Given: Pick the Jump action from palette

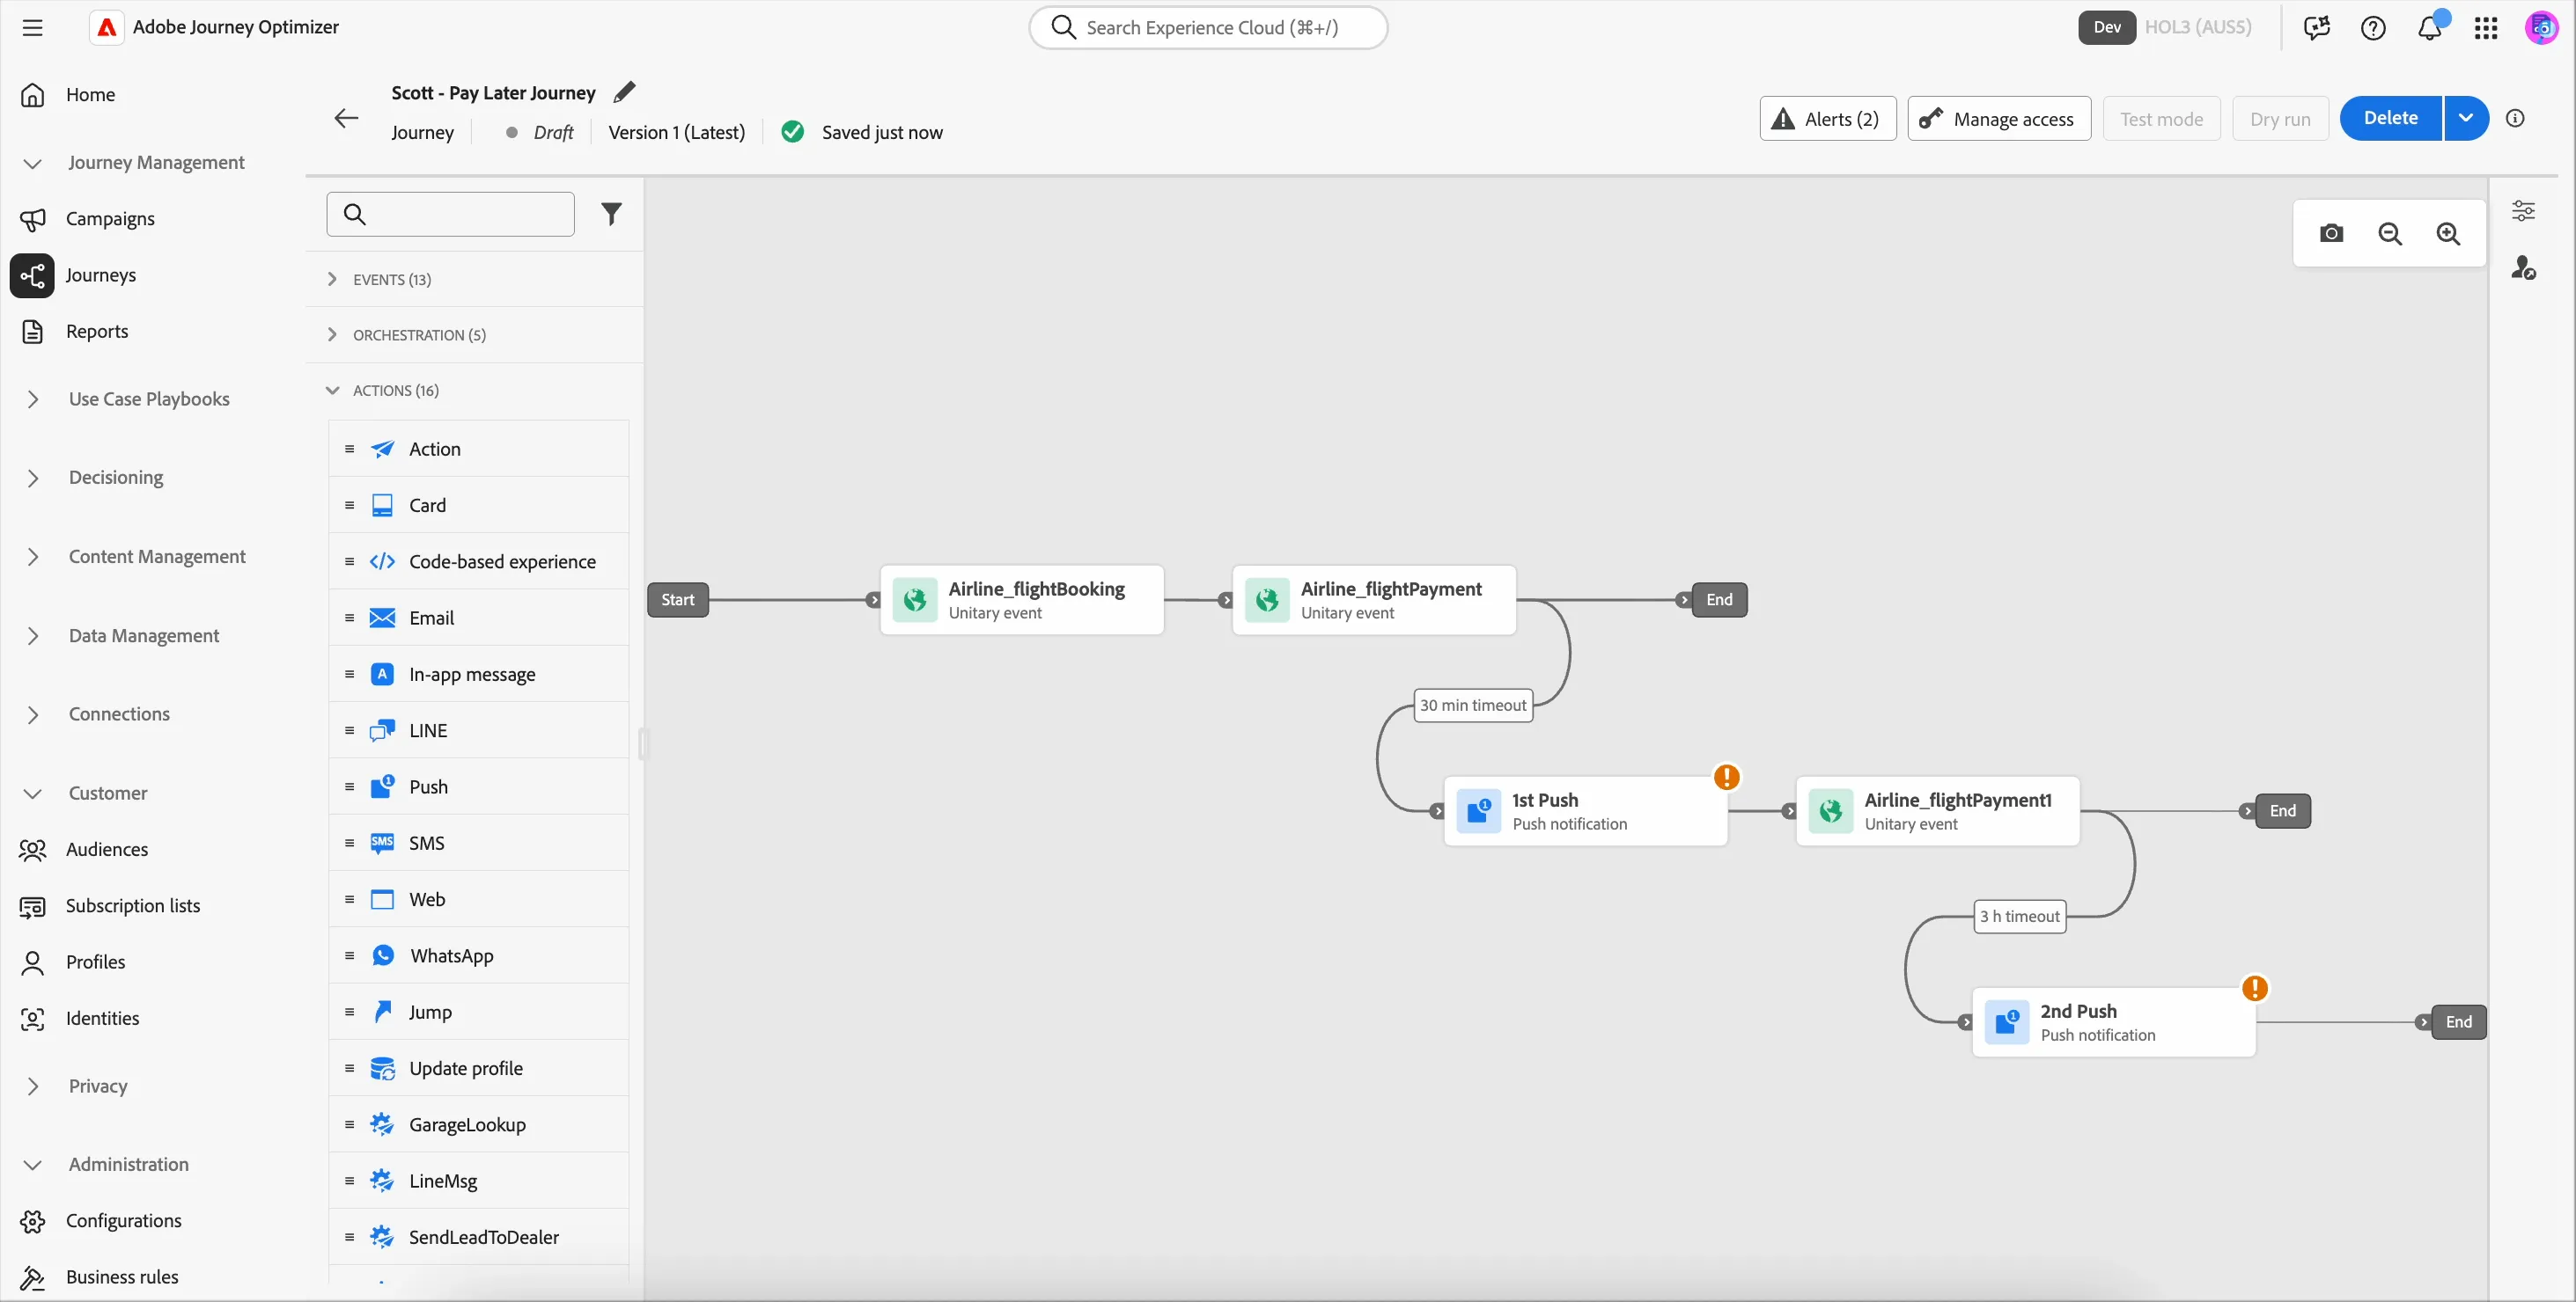Looking at the screenshot, I should pyautogui.click(x=478, y=1013).
